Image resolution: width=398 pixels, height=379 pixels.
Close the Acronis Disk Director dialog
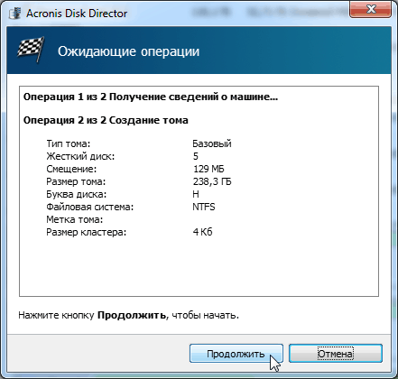(371, 9)
